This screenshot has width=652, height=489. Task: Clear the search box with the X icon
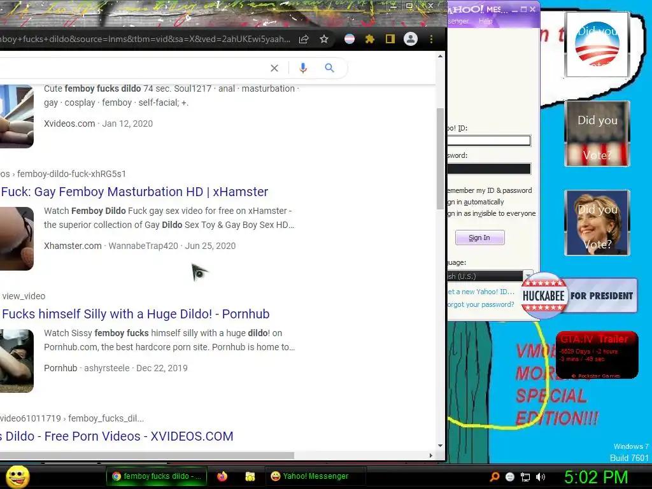[274, 68]
